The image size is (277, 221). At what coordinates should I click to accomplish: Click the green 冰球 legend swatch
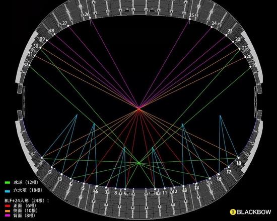point(8,183)
